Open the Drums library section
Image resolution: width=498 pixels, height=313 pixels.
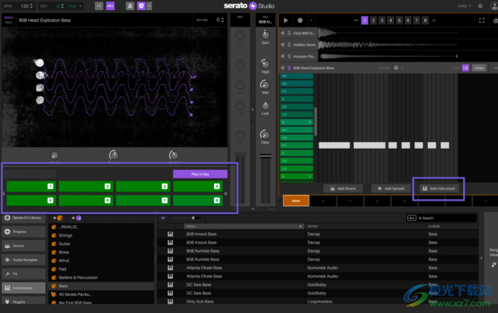[x=24, y=245]
